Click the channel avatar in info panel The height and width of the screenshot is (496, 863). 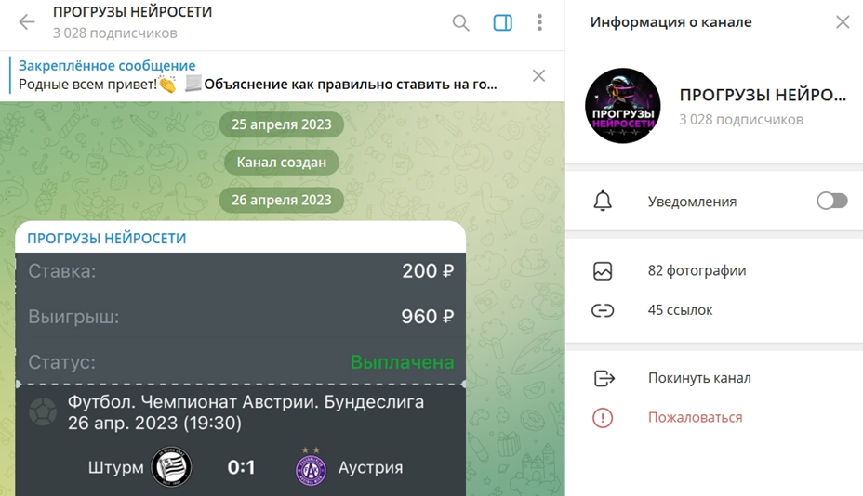pyautogui.click(x=622, y=106)
